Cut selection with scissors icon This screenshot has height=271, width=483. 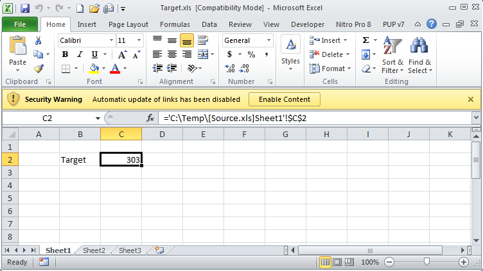click(x=38, y=40)
